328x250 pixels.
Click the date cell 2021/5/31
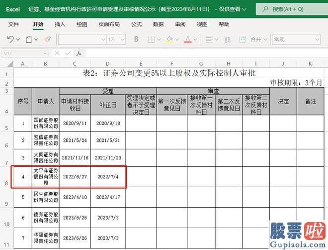pos(108,140)
